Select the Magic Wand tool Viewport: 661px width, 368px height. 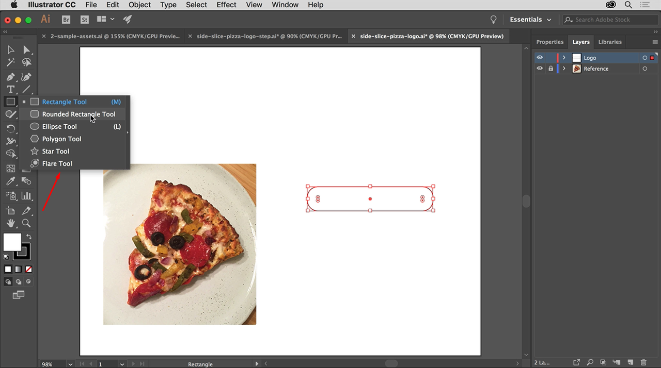point(10,62)
